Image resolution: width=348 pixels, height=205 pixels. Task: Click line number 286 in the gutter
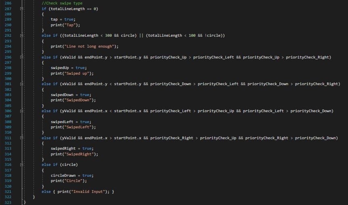[x=8, y=3]
